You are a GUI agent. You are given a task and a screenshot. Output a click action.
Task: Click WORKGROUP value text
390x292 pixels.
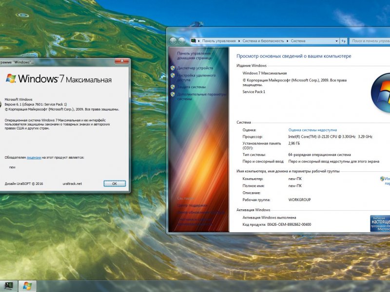299,200
